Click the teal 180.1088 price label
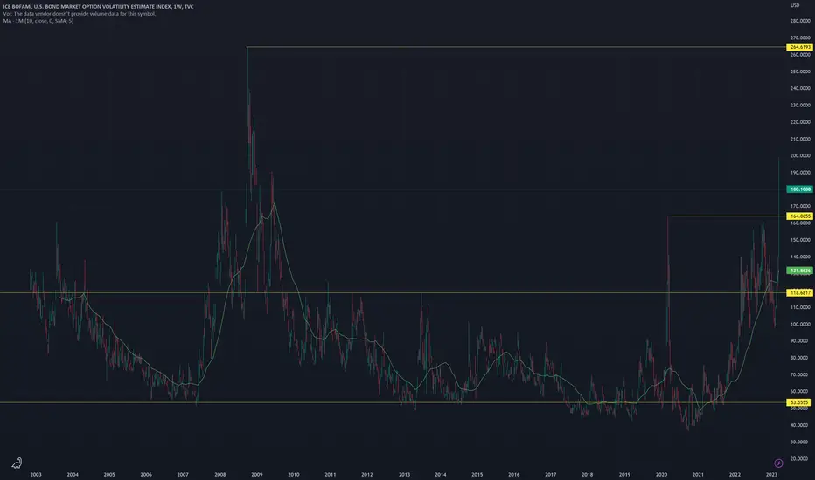Image resolution: width=815 pixels, height=480 pixels. coord(799,189)
